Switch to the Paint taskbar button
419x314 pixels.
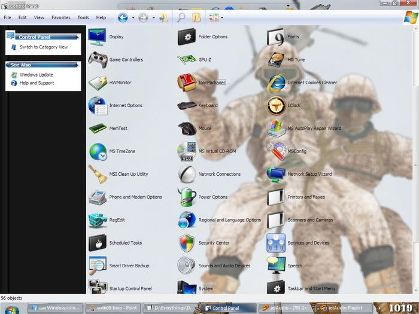coord(113,308)
